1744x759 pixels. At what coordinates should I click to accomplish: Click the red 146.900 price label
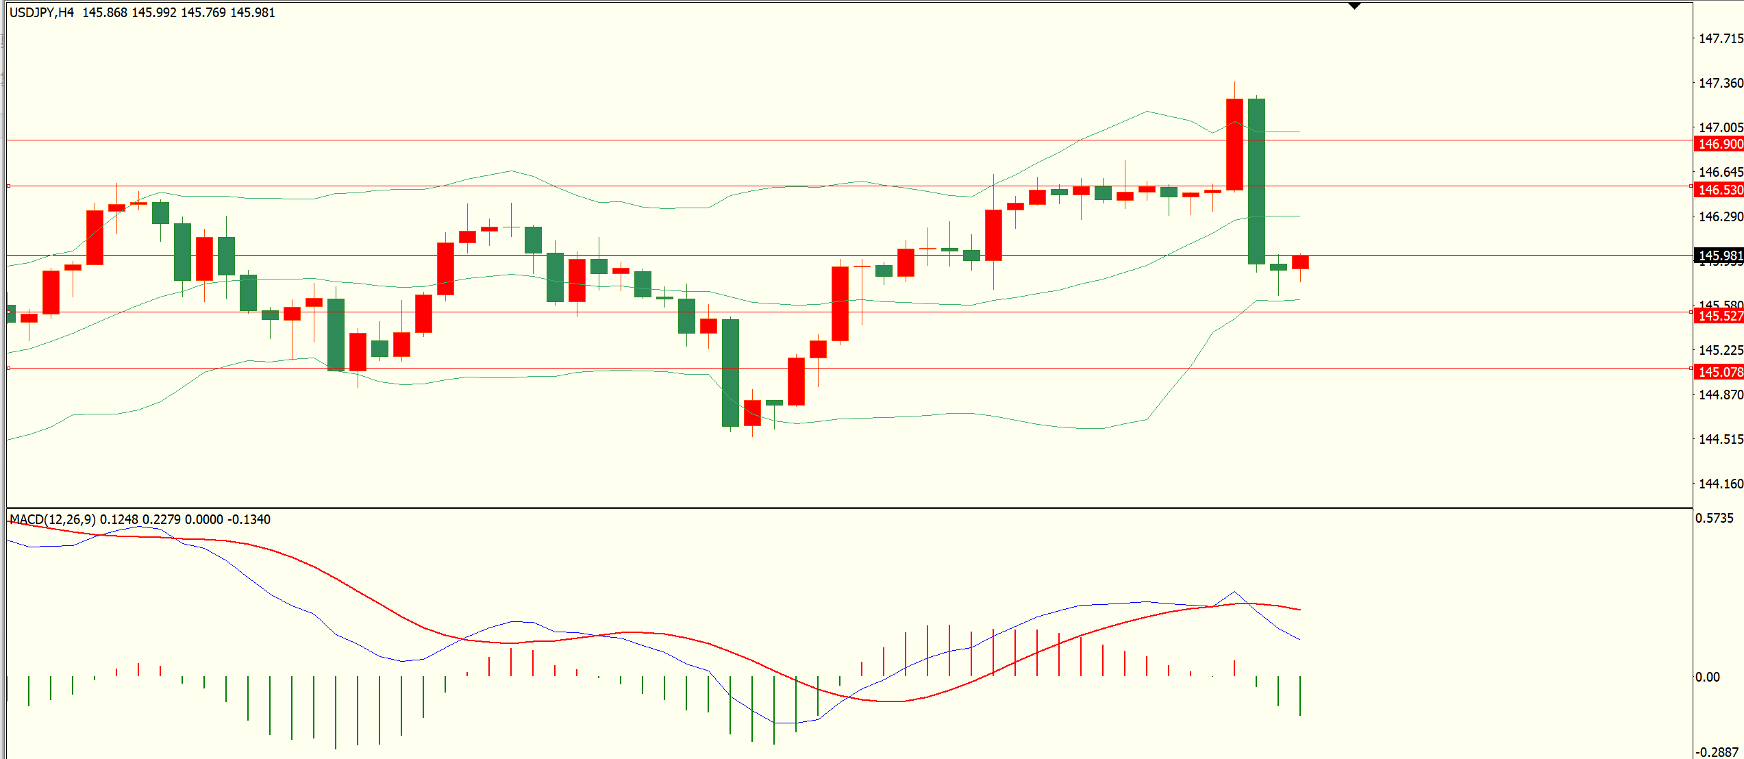[x=1720, y=144]
